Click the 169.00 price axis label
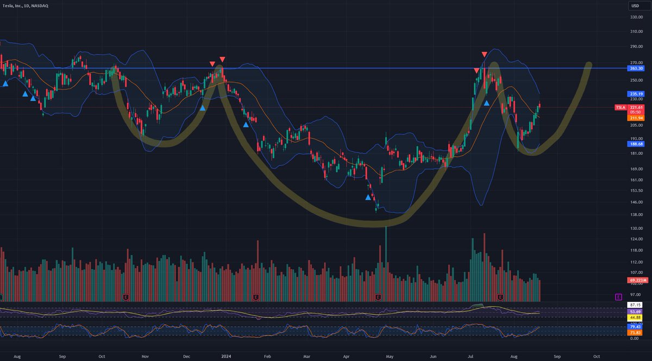 (637, 169)
